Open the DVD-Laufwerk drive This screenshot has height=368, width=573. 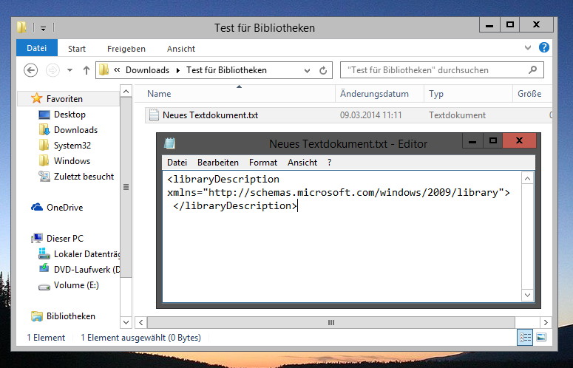tap(87, 270)
